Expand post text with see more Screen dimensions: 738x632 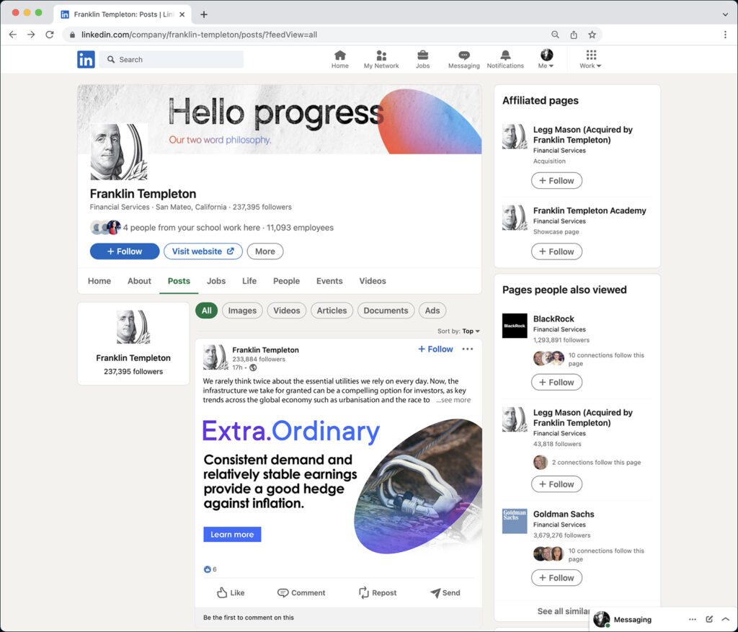(453, 400)
